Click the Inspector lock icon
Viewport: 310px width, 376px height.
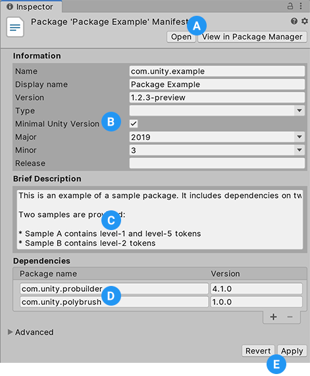(x=290, y=6)
